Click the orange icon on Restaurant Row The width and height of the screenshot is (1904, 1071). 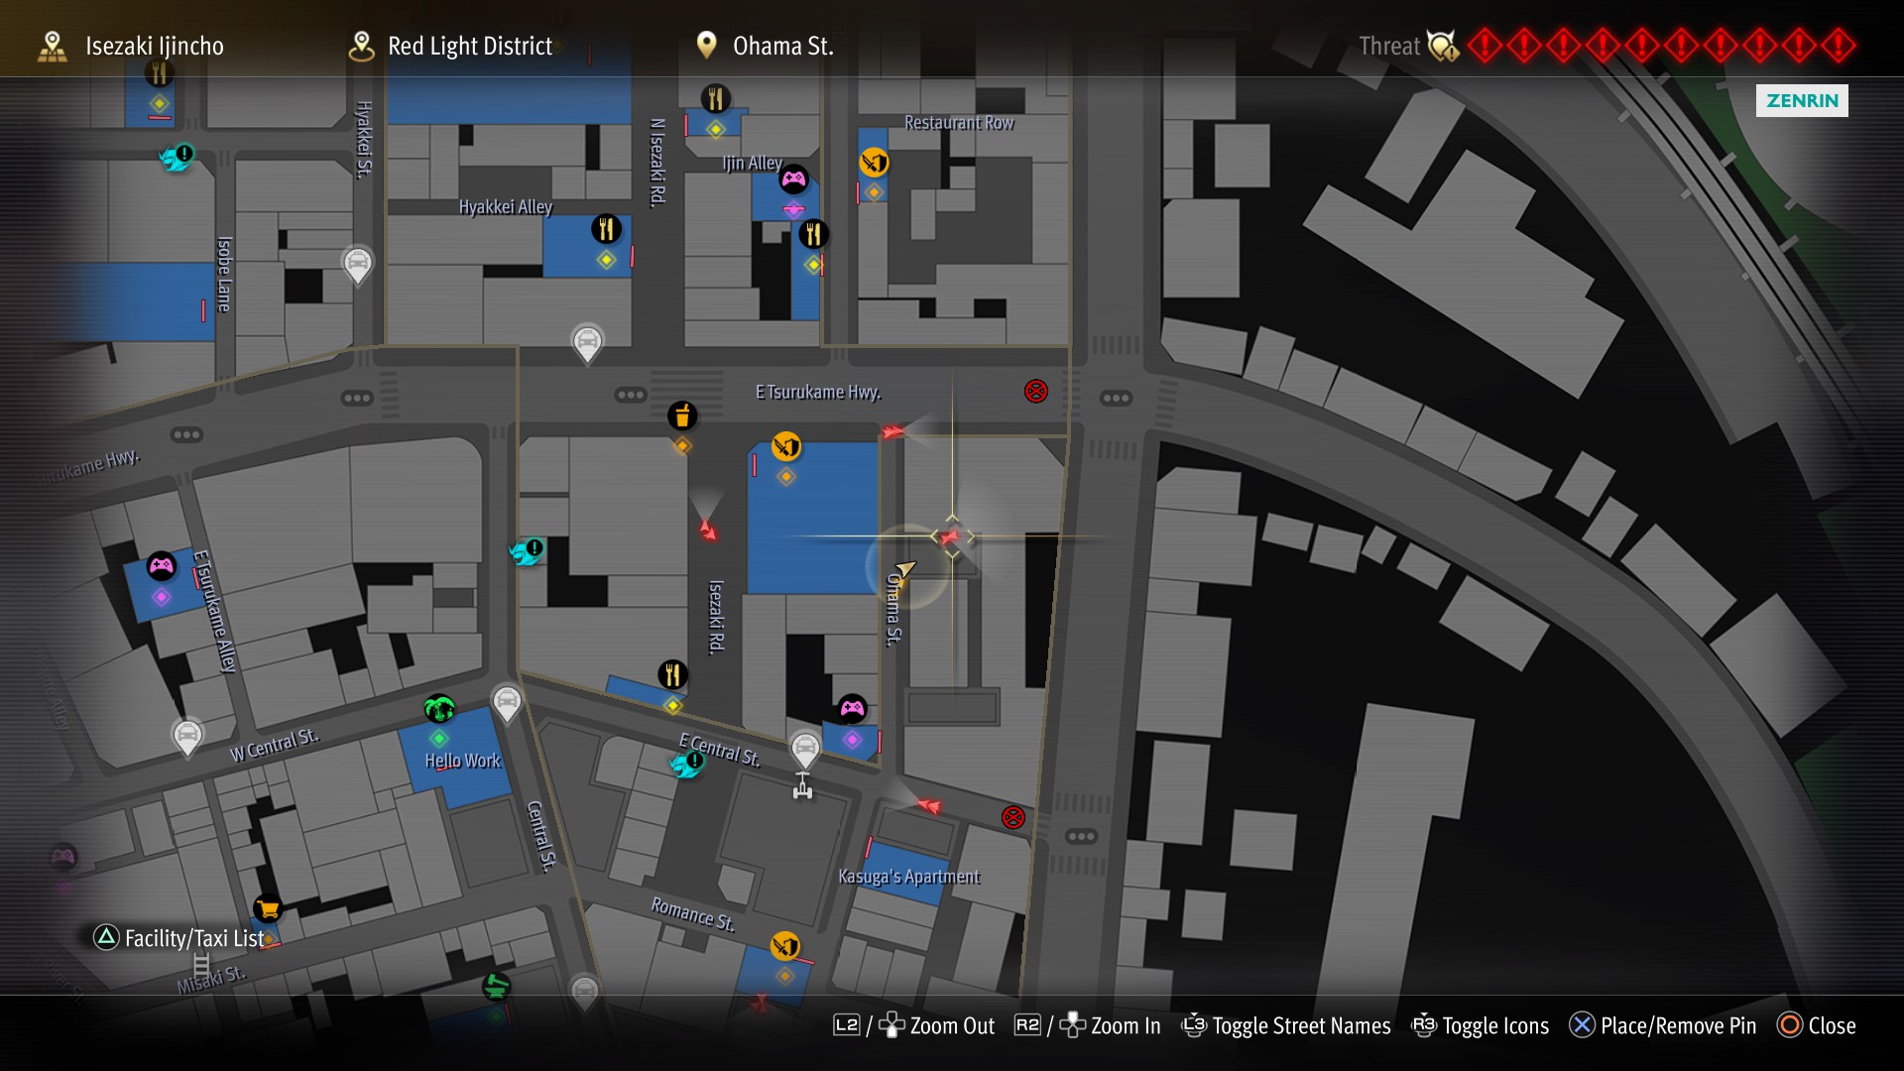(x=874, y=162)
